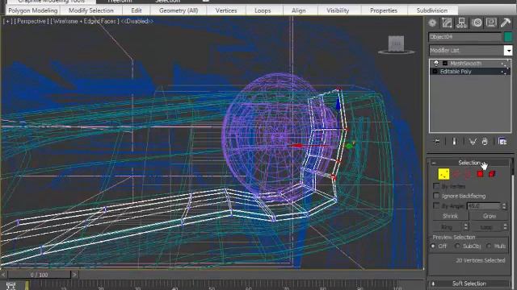Open the green object color swatch
Screen dimensions: 517x290
click(x=508, y=37)
